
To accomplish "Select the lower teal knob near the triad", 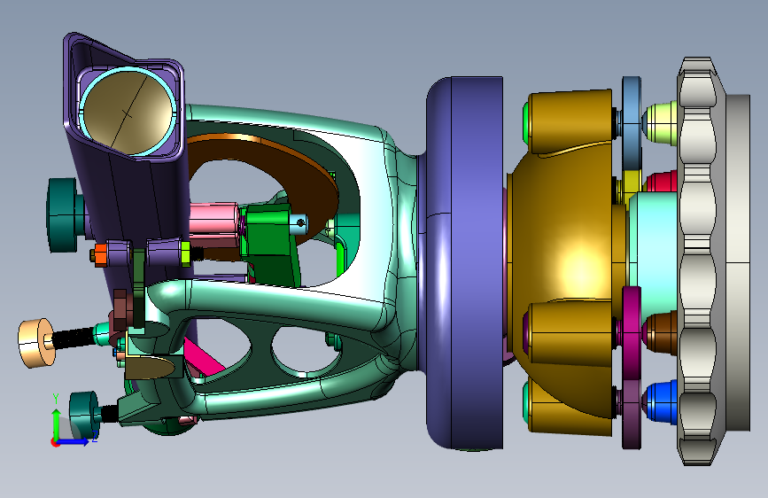I will 84,416.
